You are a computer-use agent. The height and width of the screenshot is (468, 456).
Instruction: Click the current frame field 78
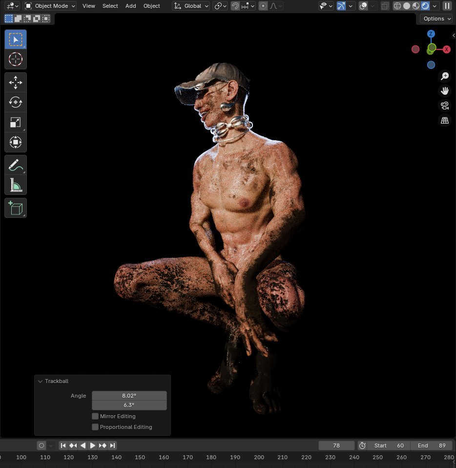[336, 446]
